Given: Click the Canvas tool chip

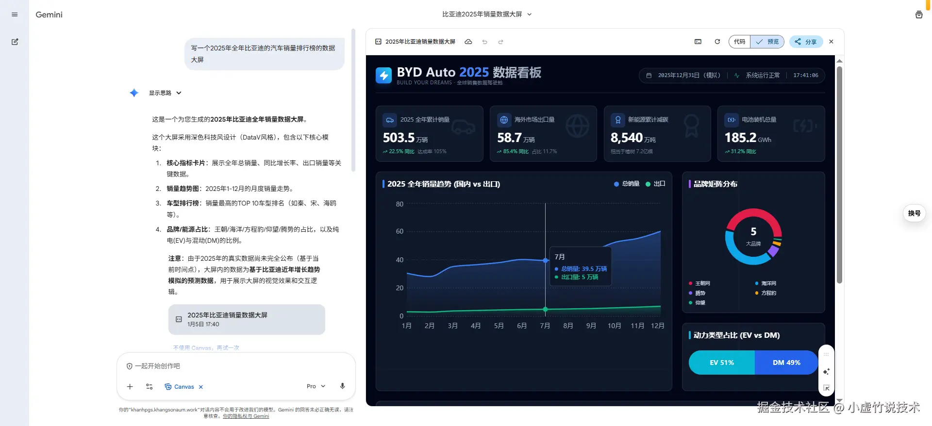Looking at the screenshot, I should pos(180,387).
